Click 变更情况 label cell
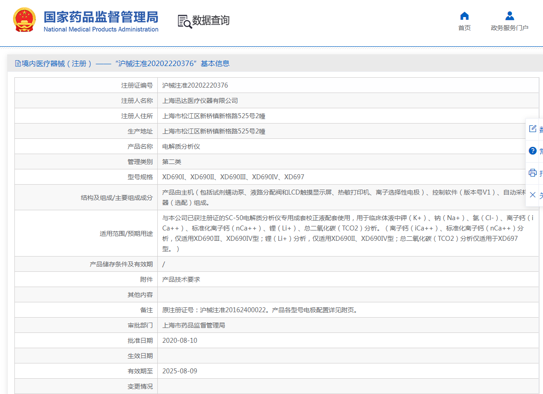Screen dimensions: 543x394 [x=86, y=386]
